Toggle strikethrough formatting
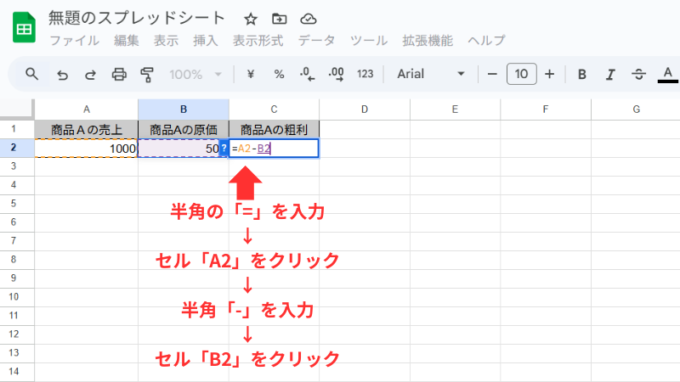 pyautogui.click(x=638, y=75)
